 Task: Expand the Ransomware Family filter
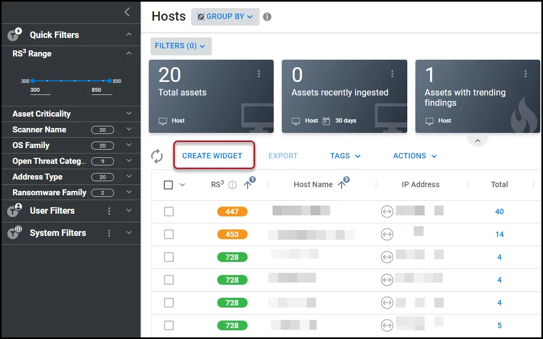coord(129,192)
